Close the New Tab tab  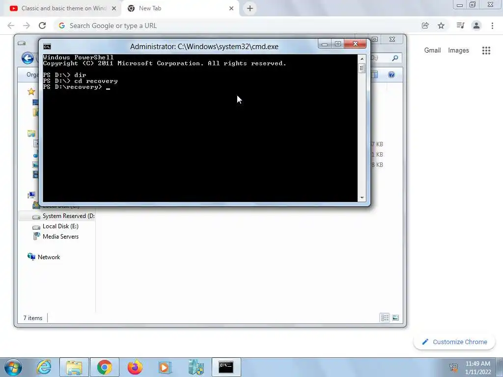pos(231,8)
